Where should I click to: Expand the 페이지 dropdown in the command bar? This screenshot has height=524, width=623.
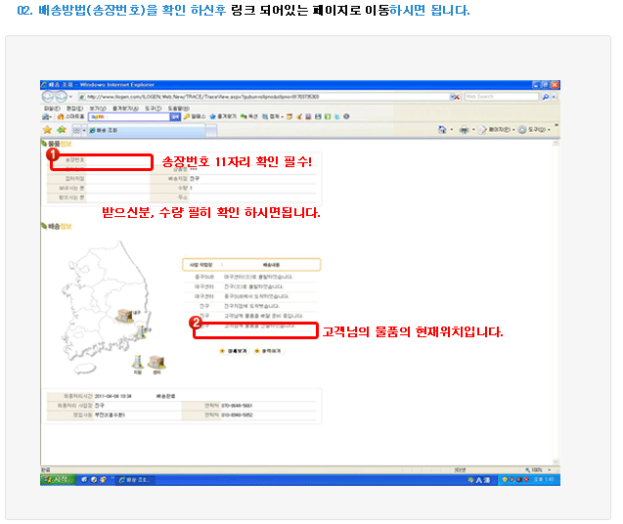[x=494, y=129]
